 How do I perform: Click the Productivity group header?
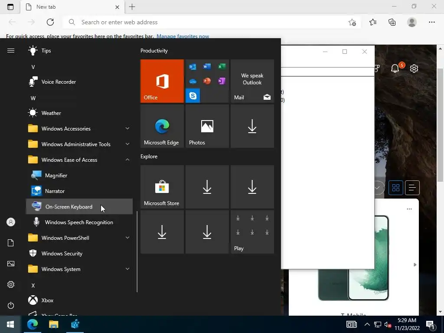click(154, 51)
